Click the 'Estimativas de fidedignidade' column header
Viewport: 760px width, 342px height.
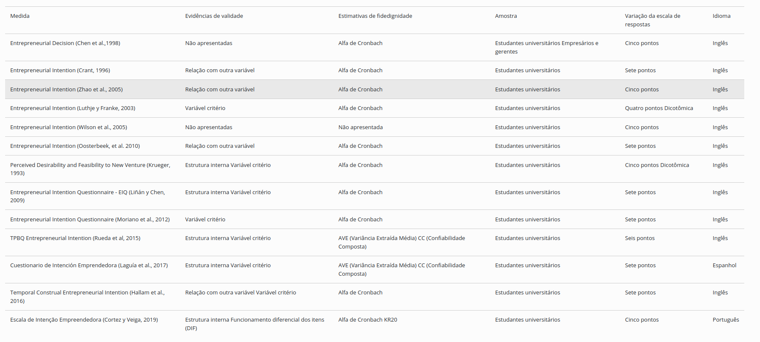point(375,16)
